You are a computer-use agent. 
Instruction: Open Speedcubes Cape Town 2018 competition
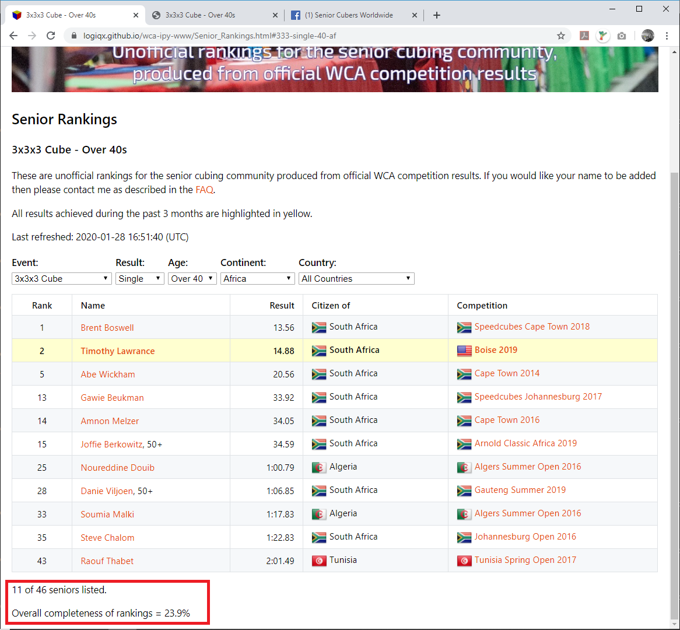click(x=532, y=326)
